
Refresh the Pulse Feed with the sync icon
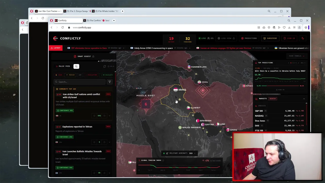pos(104,66)
